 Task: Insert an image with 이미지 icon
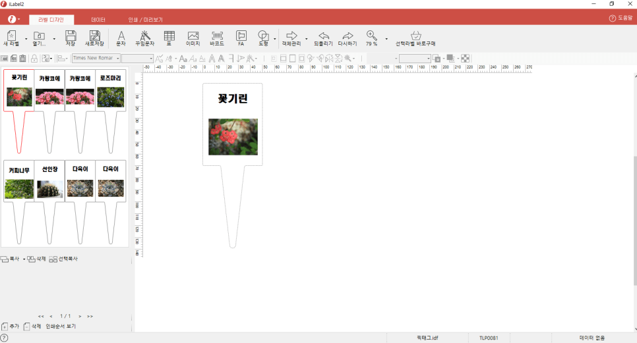(193, 36)
